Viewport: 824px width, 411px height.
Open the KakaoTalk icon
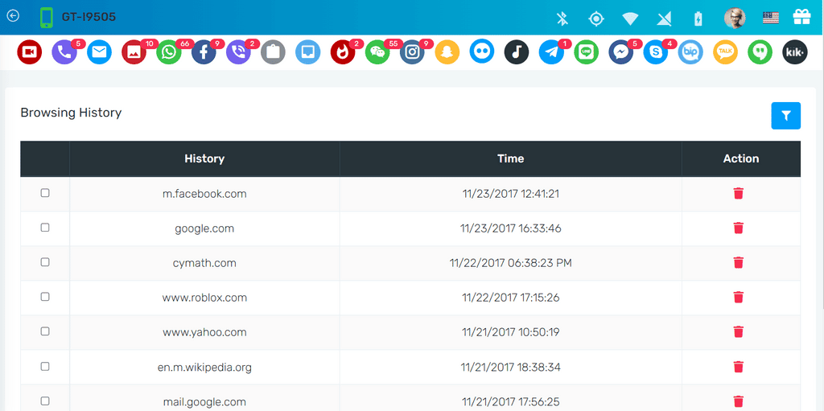coord(726,52)
